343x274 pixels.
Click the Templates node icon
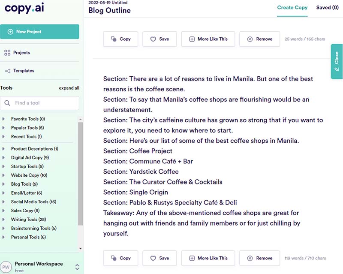[8, 71]
